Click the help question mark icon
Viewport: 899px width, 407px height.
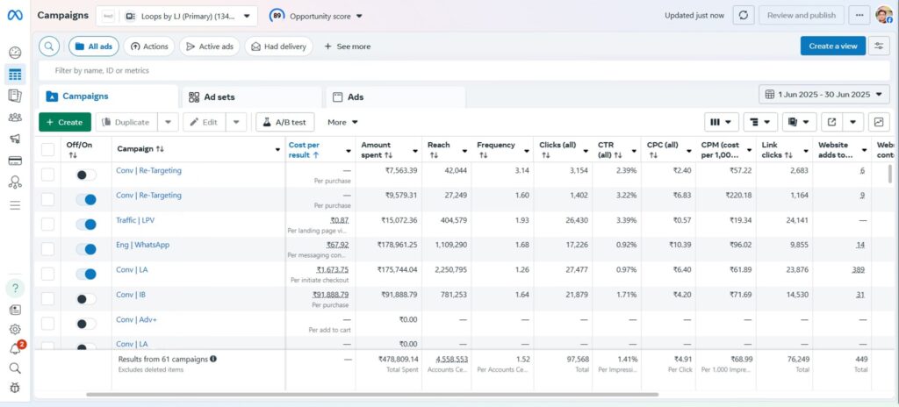click(x=16, y=288)
